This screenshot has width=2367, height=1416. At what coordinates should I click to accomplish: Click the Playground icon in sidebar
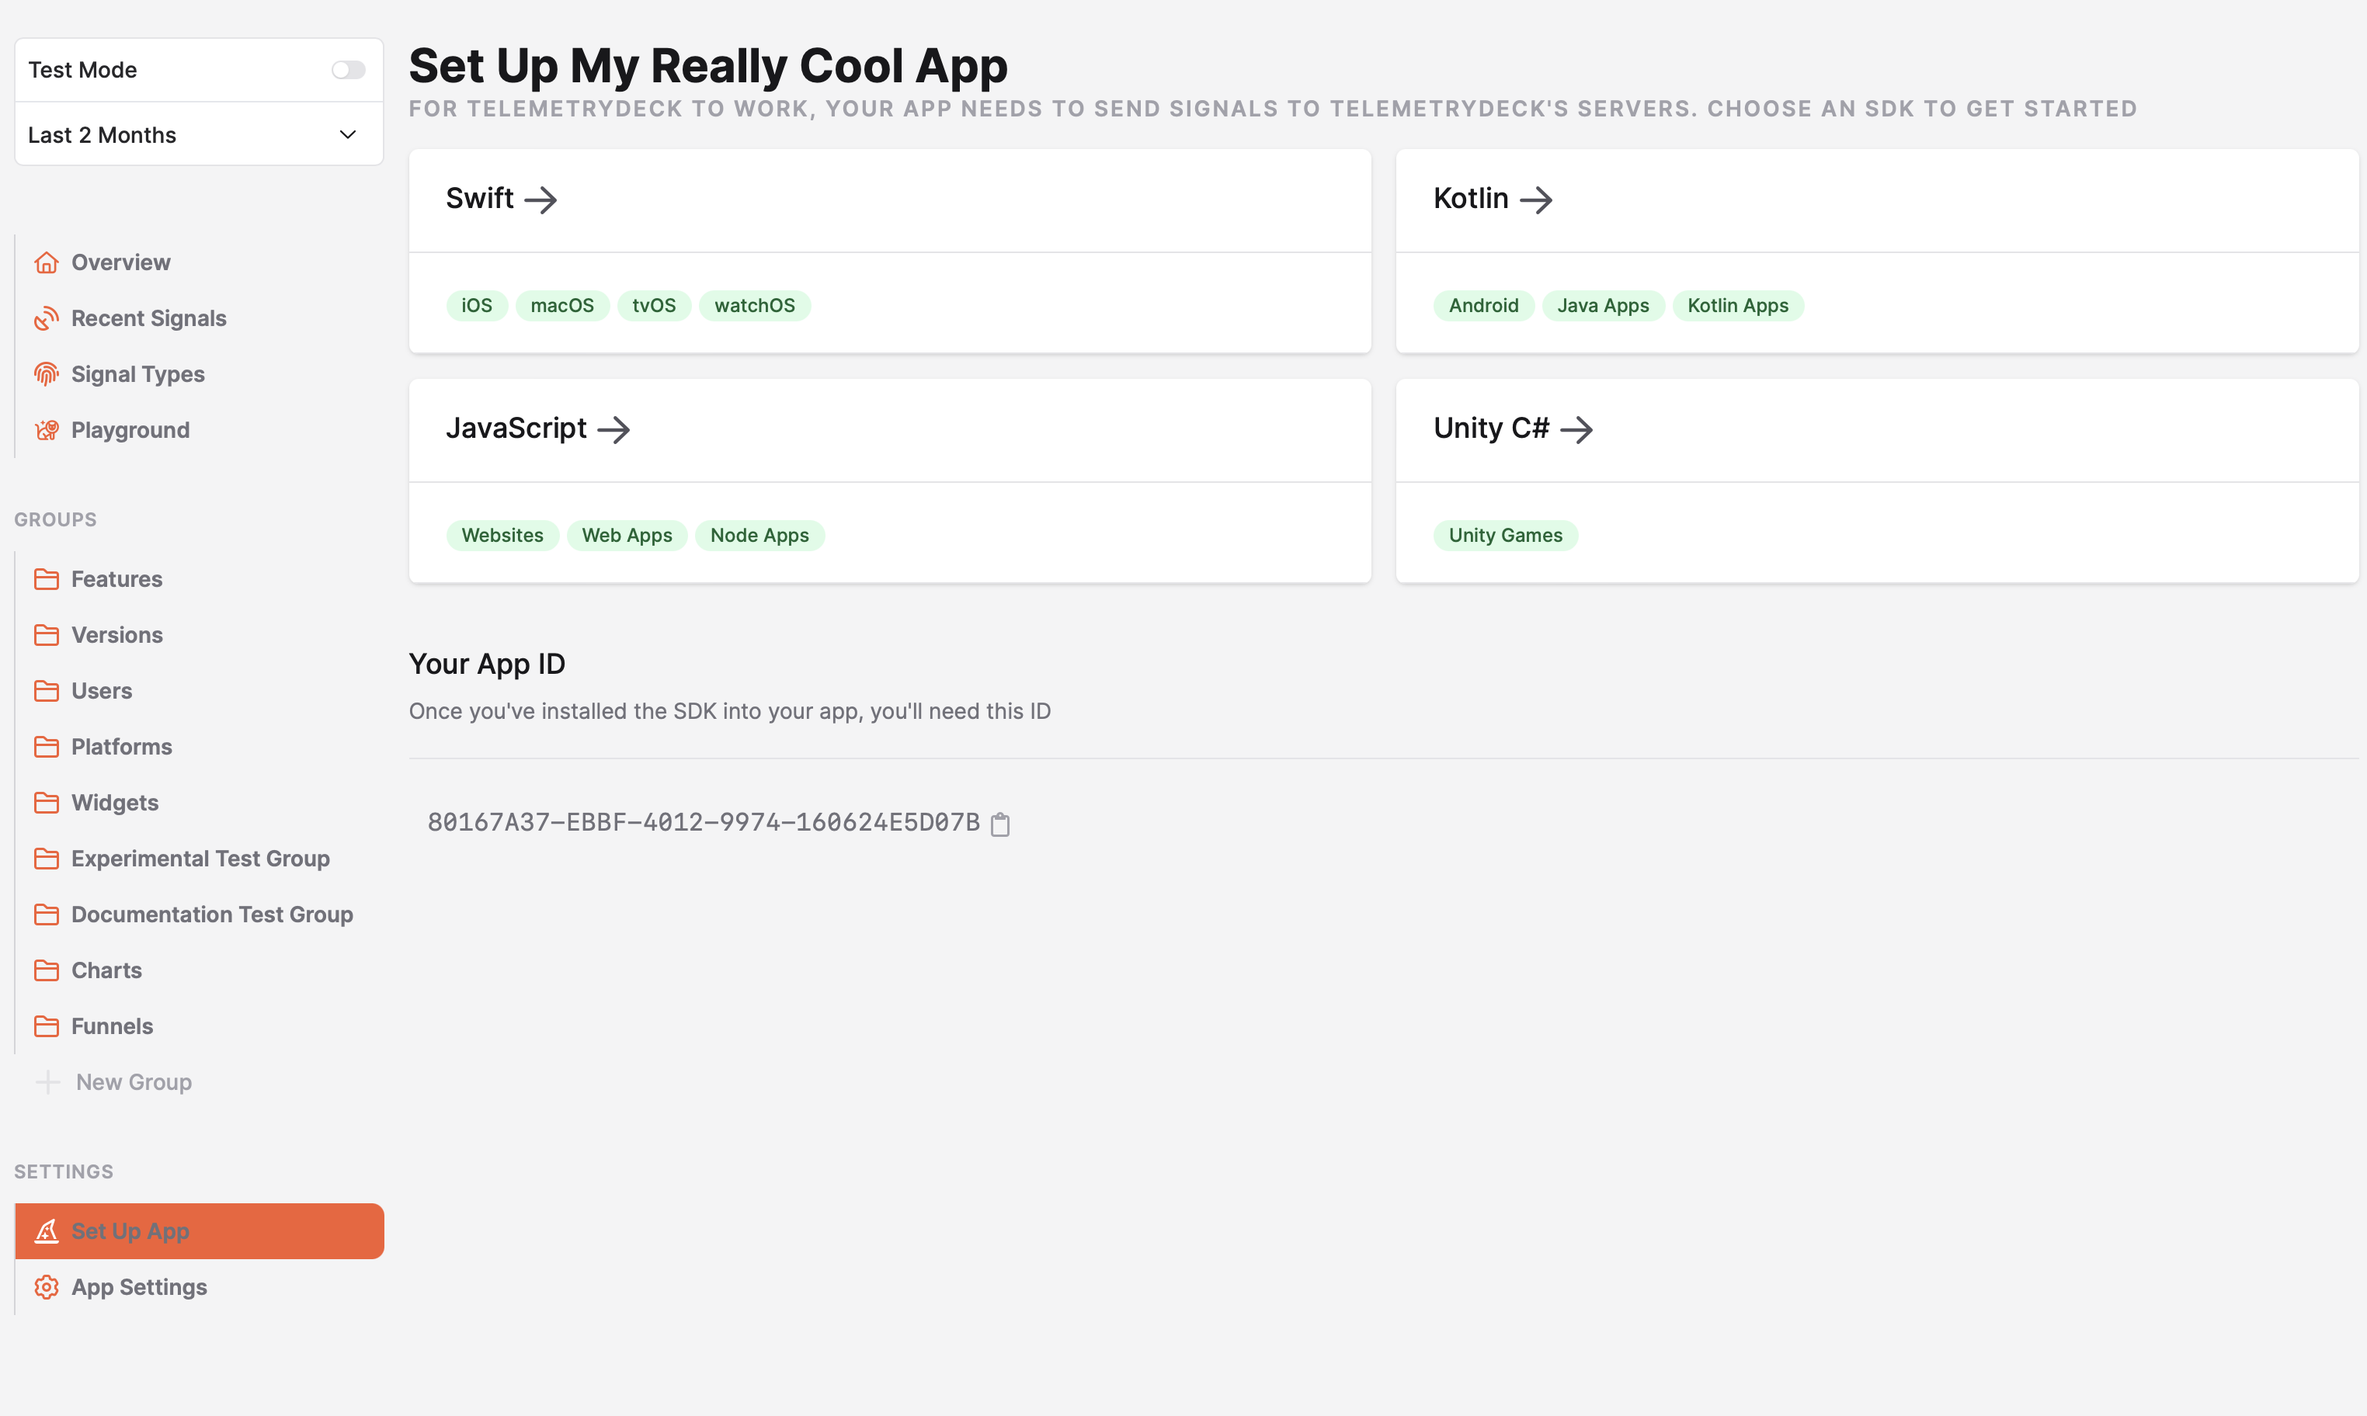pyautogui.click(x=46, y=430)
